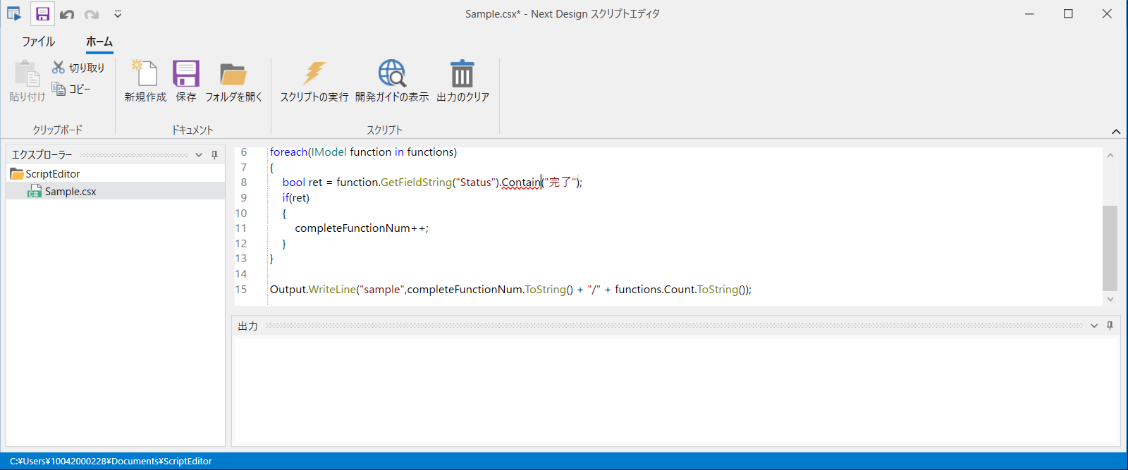Create a new document with 新規作成

click(x=145, y=81)
